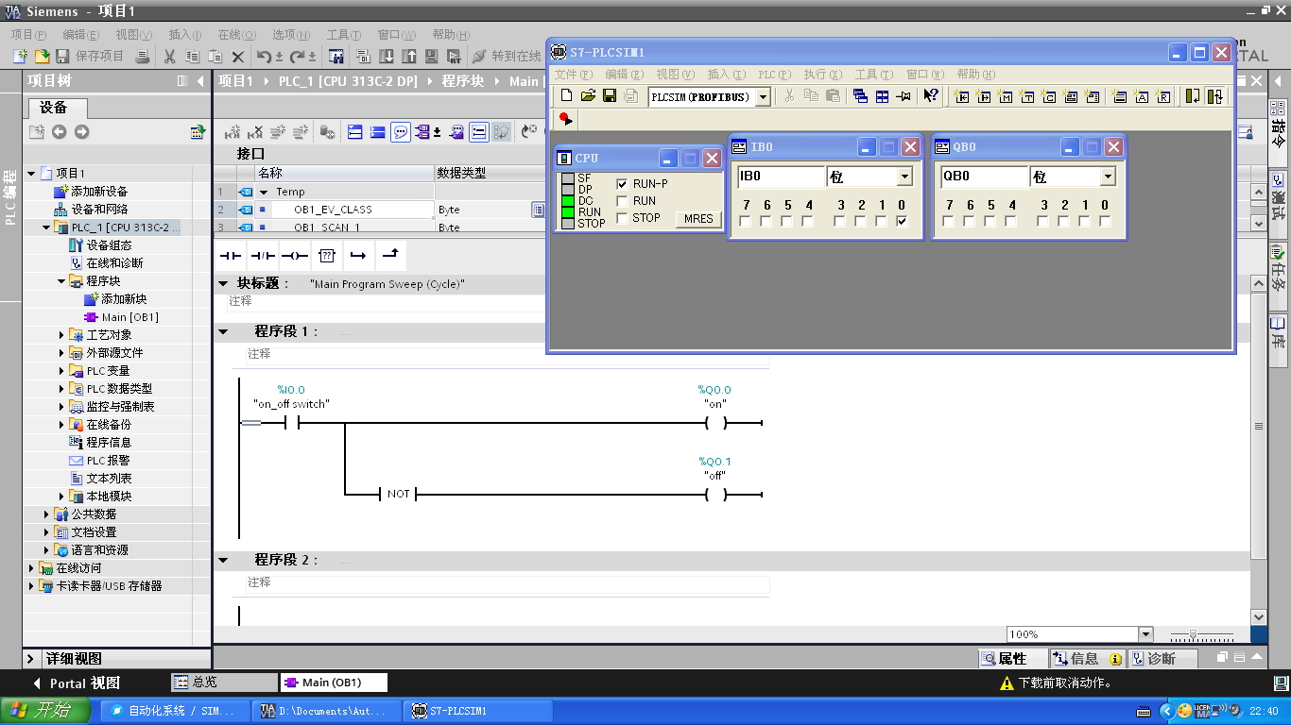1291x725 pixels.
Task: Click PLCSIM context help icon
Action: click(931, 96)
